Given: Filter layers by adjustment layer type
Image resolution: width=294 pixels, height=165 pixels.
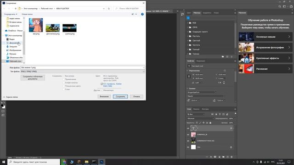Looking at the screenshot, I should [216, 114].
